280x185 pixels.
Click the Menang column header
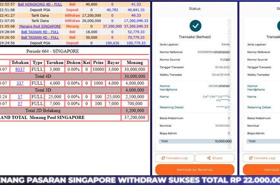pyautogui.click(x=135, y=62)
